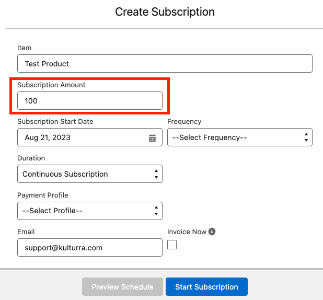Click the Subscription Amount label
This screenshot has height=300, width=323.
pyautogui.click(x=51, y=84)
